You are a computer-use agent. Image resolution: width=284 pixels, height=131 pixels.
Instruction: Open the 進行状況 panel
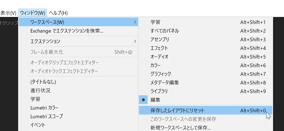(79, 90)
